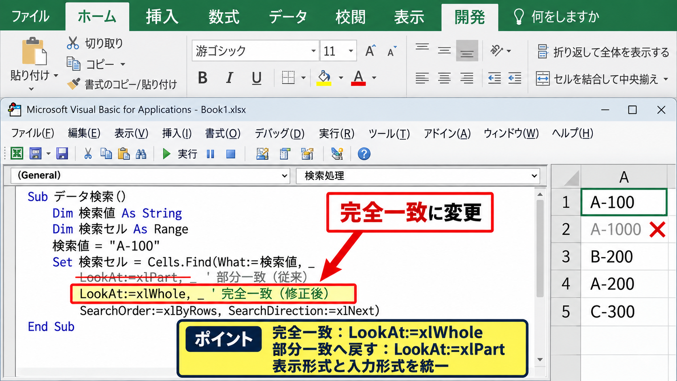Toggle Underline formatting
677x381 pixels.
point(256,77)
